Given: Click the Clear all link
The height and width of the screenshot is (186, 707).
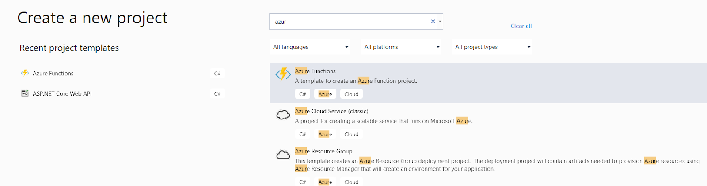Looking at the screenshot, I should point(521,26).
